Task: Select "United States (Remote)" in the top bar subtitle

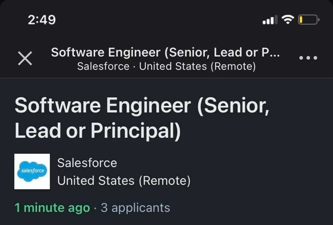Action: tap(197, 67)
